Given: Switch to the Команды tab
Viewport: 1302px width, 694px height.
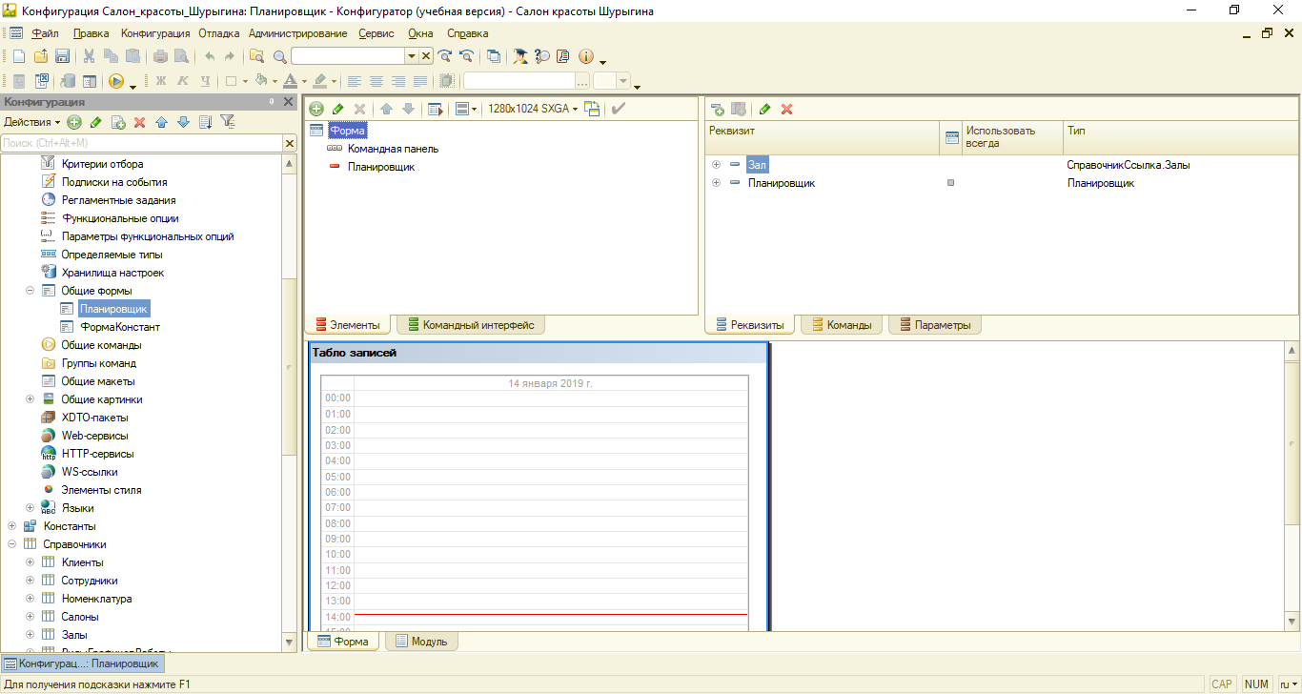Looking at the screenshot, I should coord(842,325).
